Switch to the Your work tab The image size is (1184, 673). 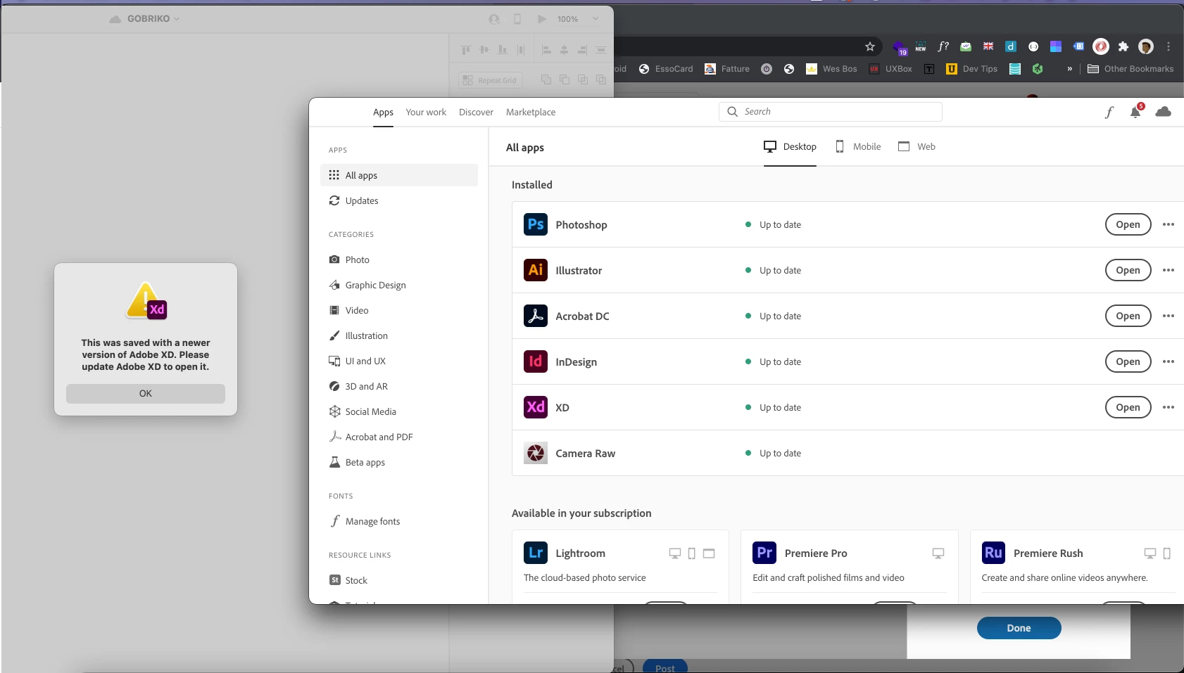pos(426,112)
